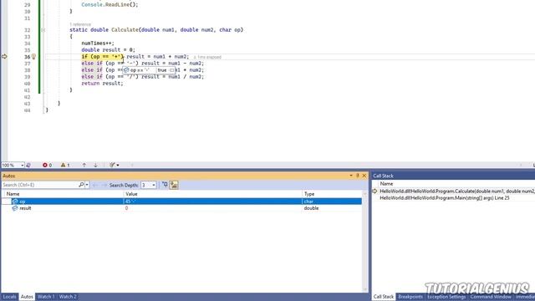Viewport: 535px width, 301px height.
Task: Open the Exception Settings tab
Action: click(x=446, y=297)
